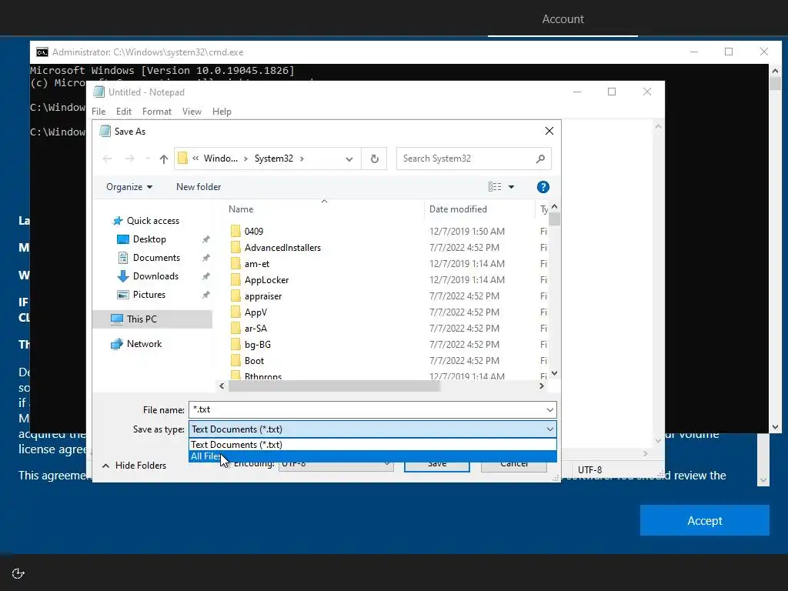Click the Account tab at top
The image size is (788, 591).
(x=563, y=19)
